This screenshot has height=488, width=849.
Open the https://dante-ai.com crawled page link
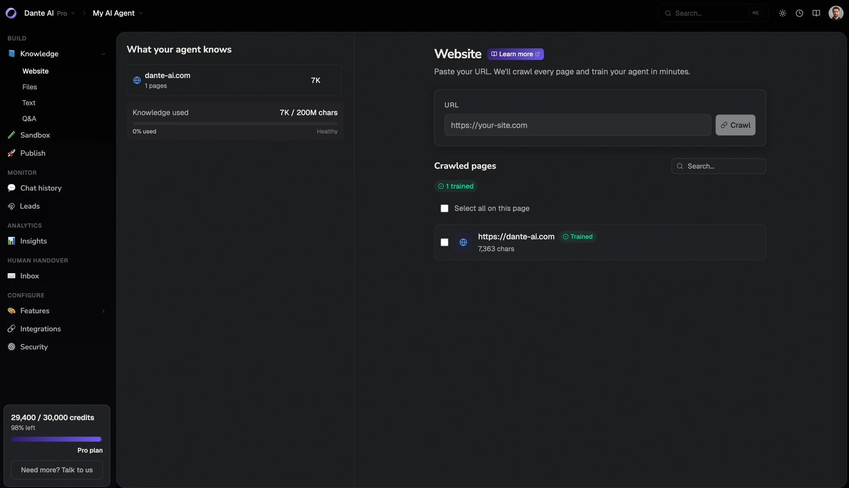pyautogui.click(x=516, y=237)
